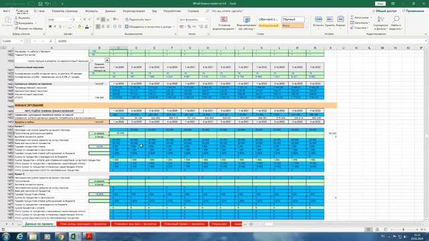Open the Data (Данные) ribbon tab

(x=110, y=11)
